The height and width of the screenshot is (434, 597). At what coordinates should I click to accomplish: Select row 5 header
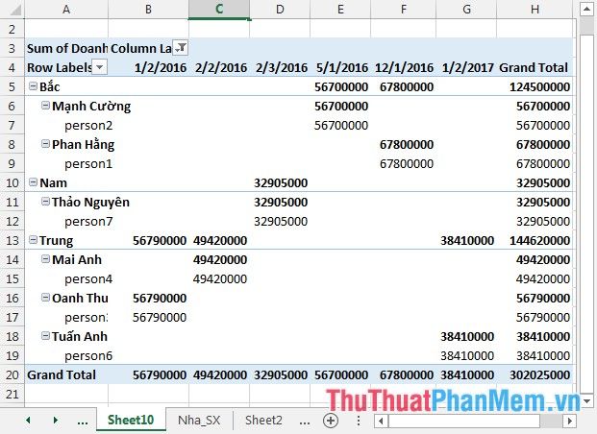tap(12, 86)
